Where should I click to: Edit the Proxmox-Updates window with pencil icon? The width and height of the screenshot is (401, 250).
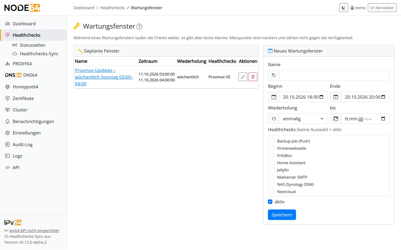point(243,77)
